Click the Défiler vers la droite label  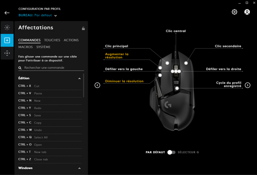tap(224, 69)
